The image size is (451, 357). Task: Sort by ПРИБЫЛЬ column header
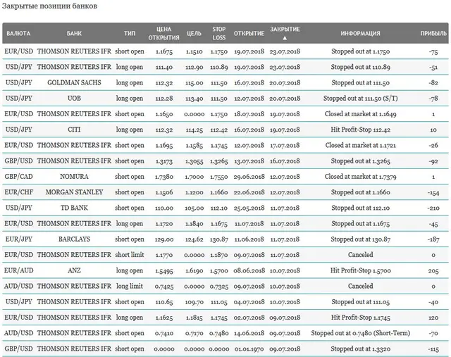click(x=433, y=33)
